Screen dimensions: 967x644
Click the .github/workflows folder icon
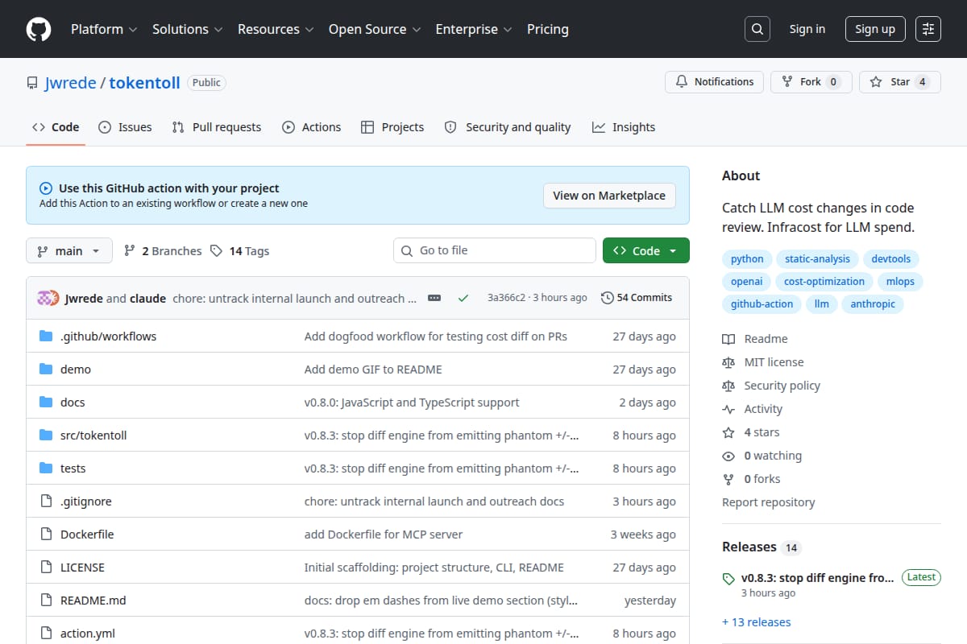pos(46,336)
